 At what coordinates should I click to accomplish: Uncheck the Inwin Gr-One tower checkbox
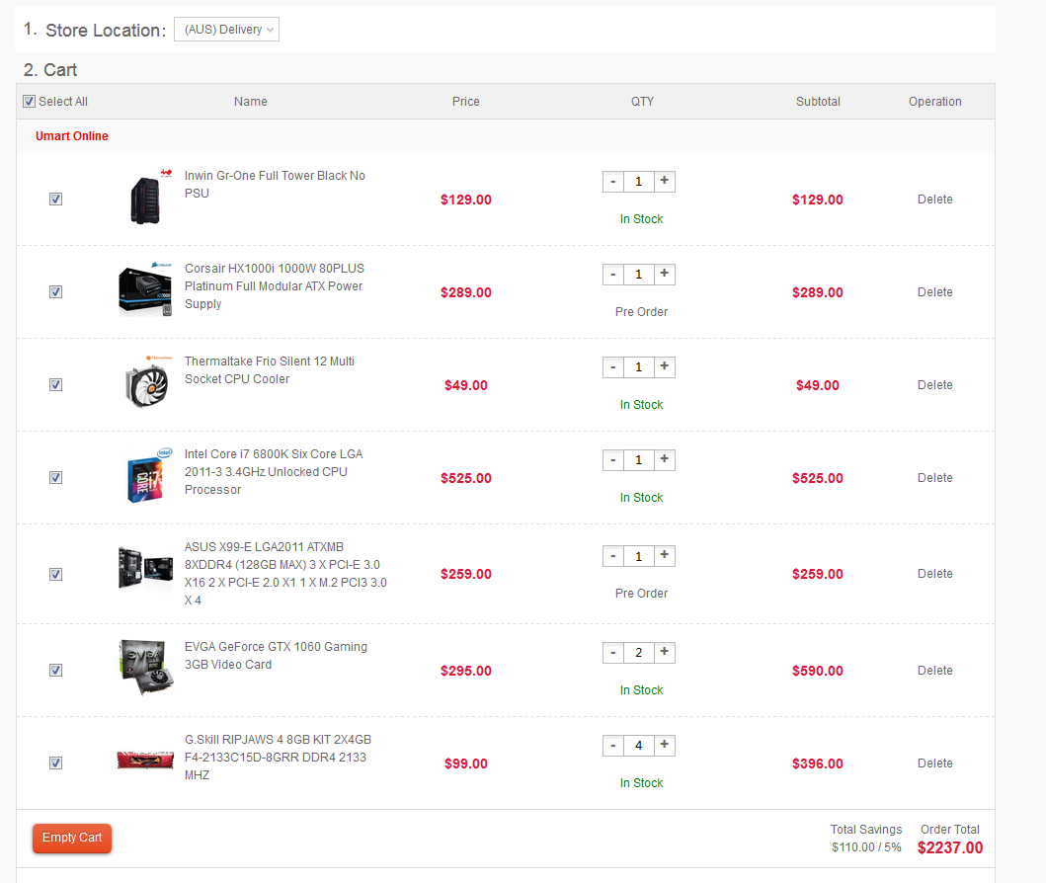pos(56,200)
